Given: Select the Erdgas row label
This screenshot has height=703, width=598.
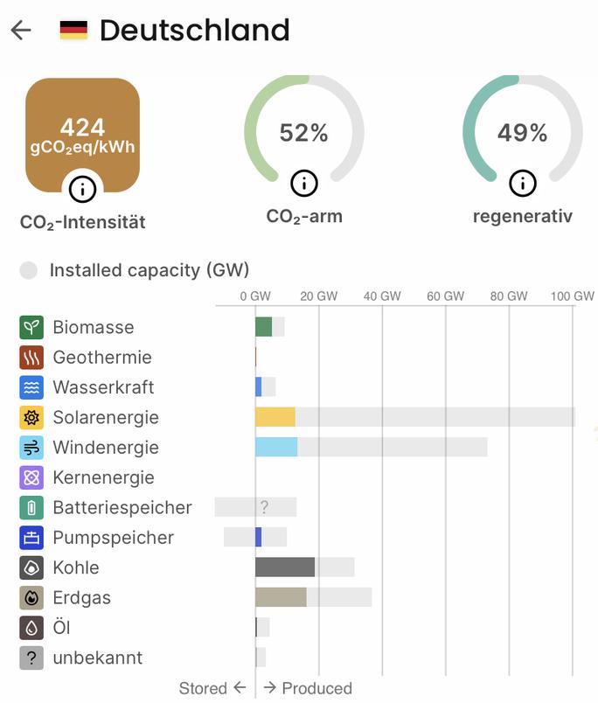Looking at the screenshot, I should point(81,598).
